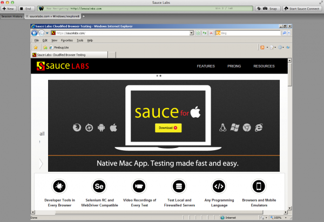Click the Video Recordings camera icon
The height and width of the screenshot is (222, 324).
tap(139, 186)
